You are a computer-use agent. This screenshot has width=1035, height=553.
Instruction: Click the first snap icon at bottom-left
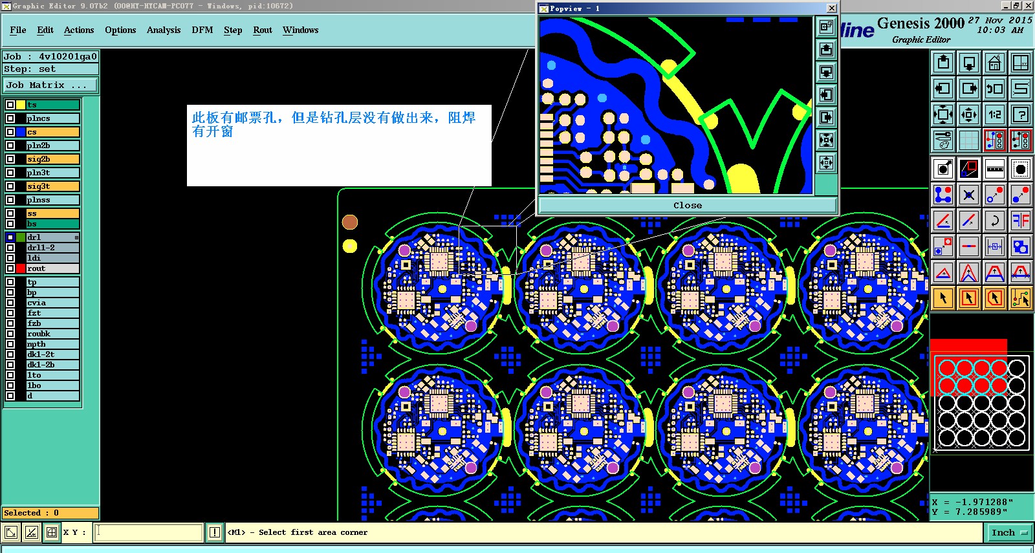coord(11,532)
